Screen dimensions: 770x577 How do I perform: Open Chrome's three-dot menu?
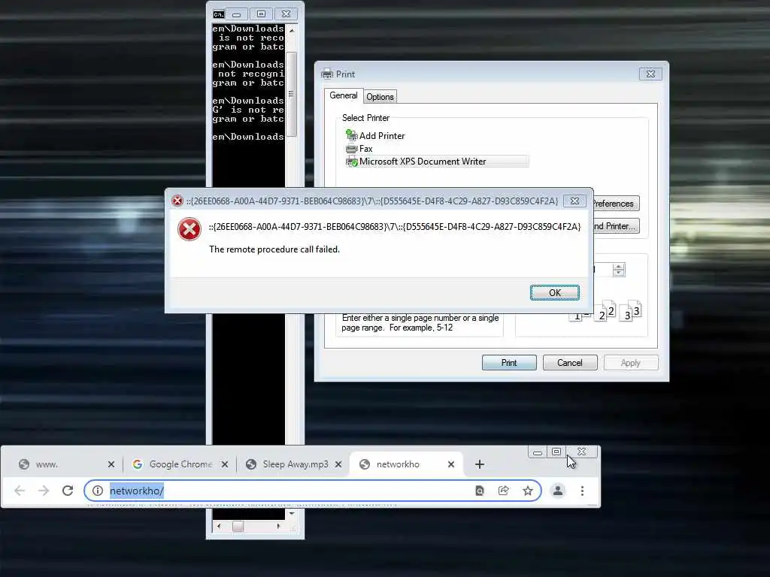coord(583,491)
